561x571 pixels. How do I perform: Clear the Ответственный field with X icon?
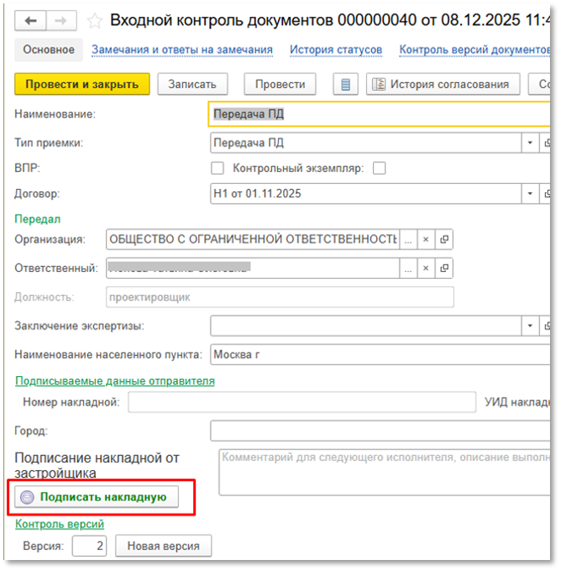426,269
